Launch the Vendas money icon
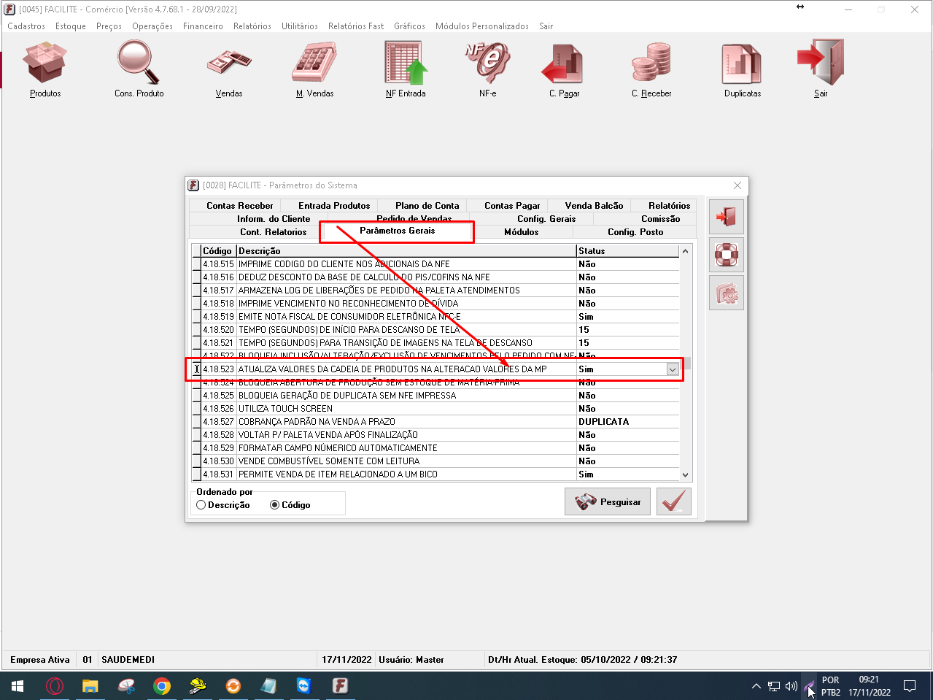 [x=229, y=62]
